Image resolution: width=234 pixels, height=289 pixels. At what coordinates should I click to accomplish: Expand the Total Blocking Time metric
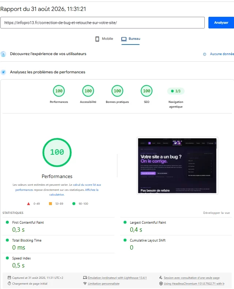coord(58,244)
